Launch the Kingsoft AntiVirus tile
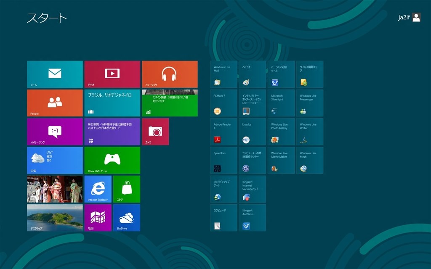Image resolution: width=431 pixels, height=269 pixels. (x=253, y=218)
